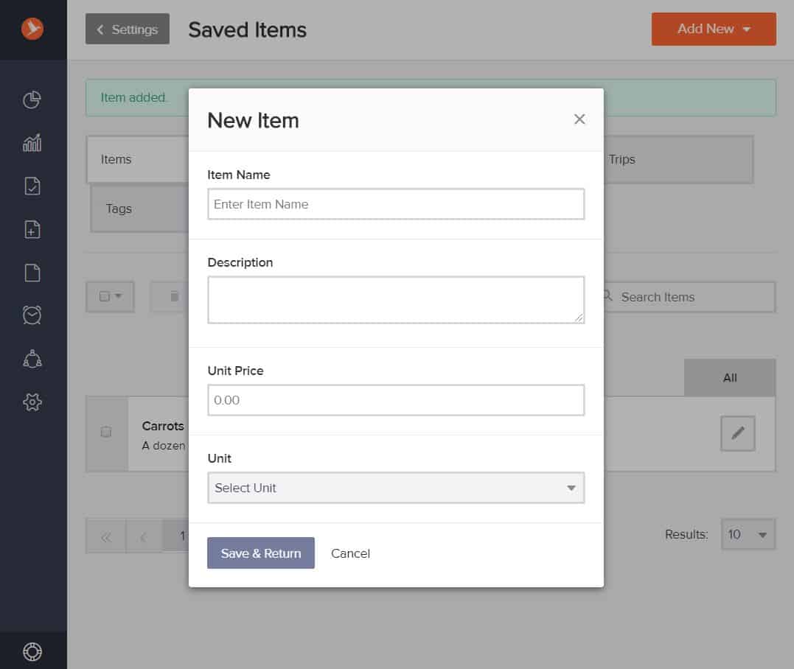Open the Add New dropdown button
This screenshot has height=669, width=794.
[714, 29]
